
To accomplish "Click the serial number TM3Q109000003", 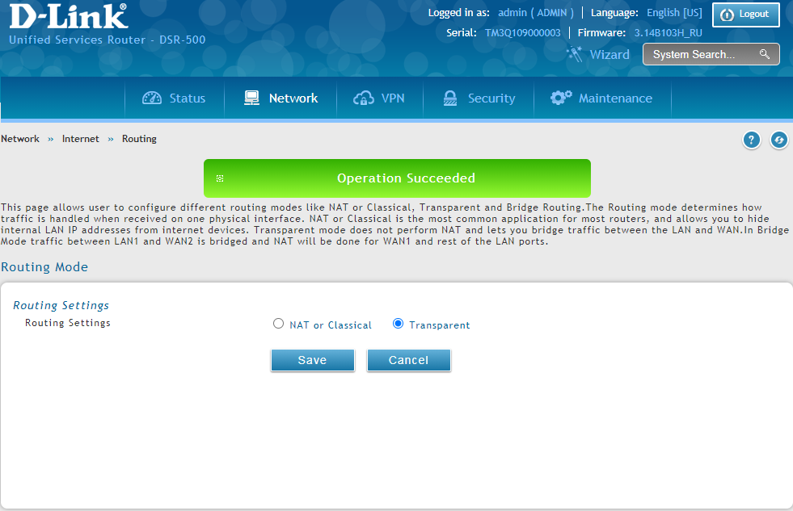I will (x=522, y=33).
